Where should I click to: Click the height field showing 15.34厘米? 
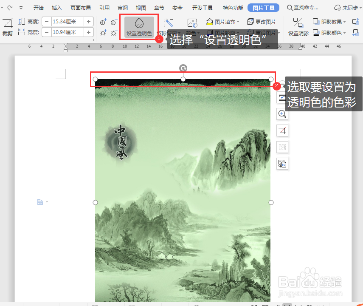68,22
